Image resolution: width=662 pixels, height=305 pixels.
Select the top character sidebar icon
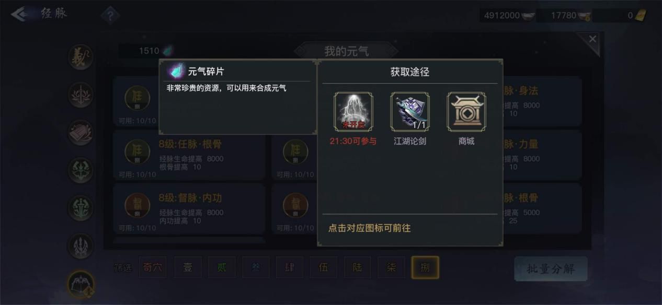click(81, 57)
